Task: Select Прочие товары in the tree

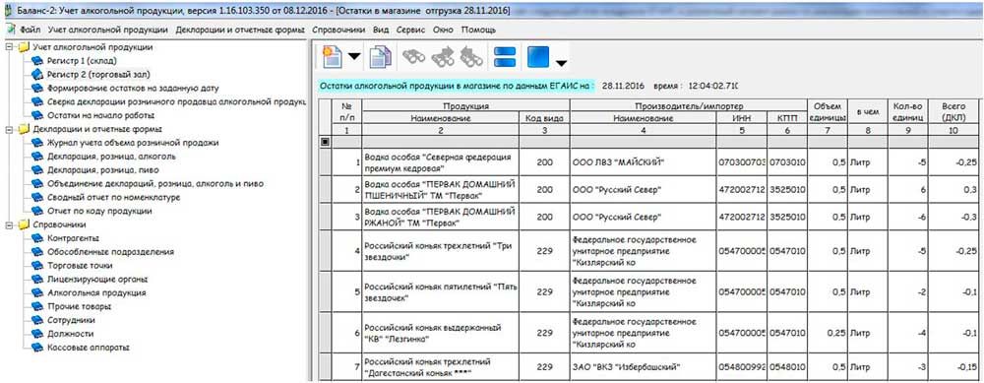Action: coord(79,306)
